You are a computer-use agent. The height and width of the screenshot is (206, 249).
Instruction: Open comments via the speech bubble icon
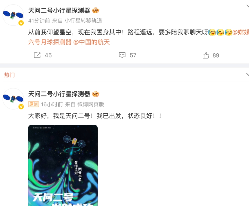pyautogui.click(x=122, y=55)
